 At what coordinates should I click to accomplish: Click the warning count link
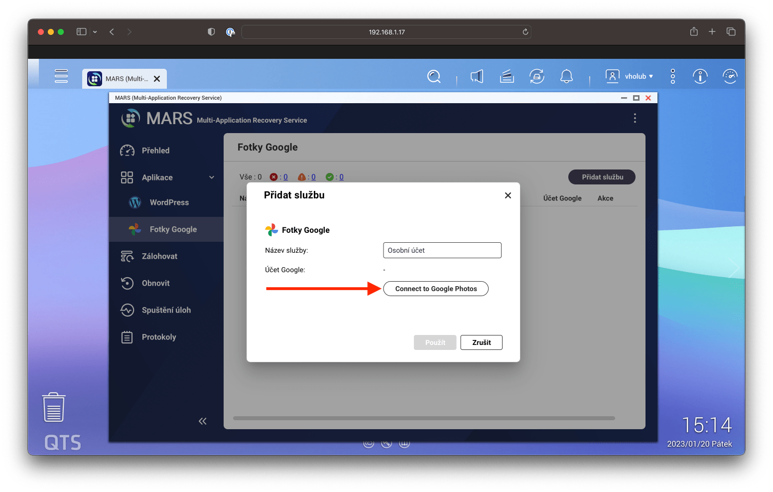[313, 177]
